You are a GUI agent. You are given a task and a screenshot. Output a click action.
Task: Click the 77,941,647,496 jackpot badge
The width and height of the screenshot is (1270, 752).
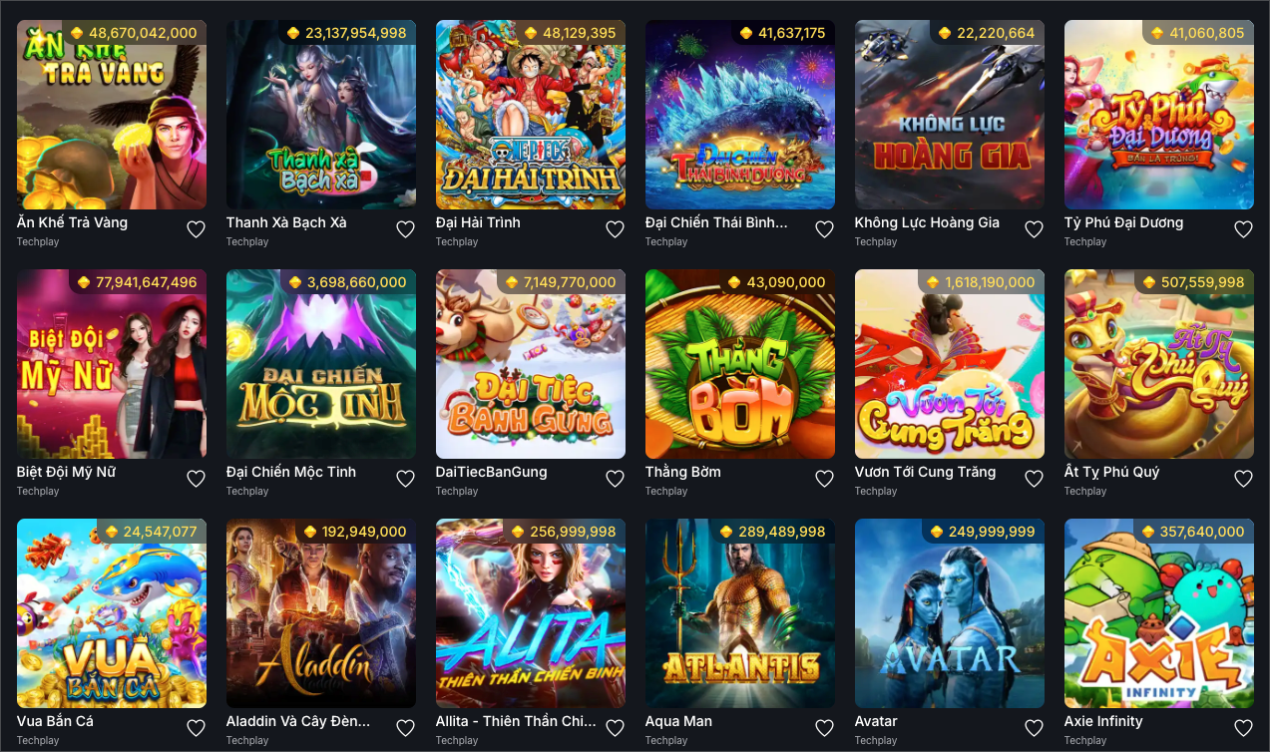point(138,282)
